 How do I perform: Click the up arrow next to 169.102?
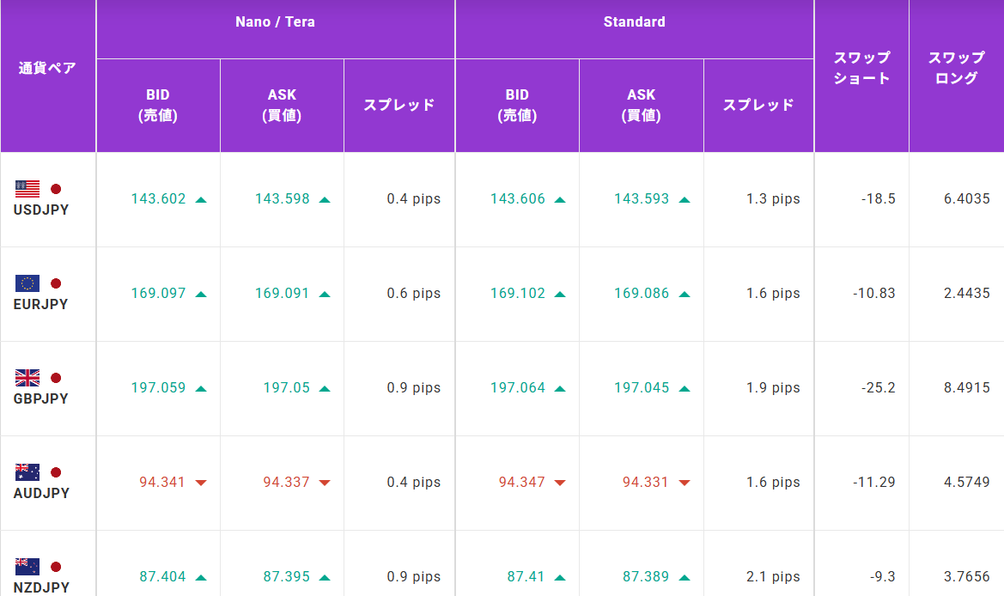560,295
